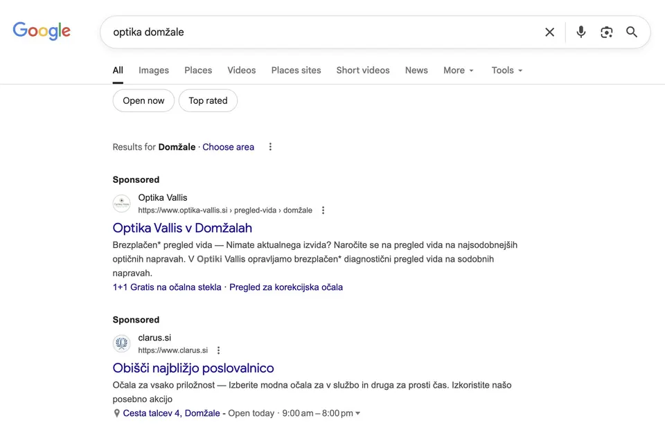Open Pregled za korekcijska očala sitelink
Image resolution: width=665 pixels, height=432 pixels.
(286, 287)
